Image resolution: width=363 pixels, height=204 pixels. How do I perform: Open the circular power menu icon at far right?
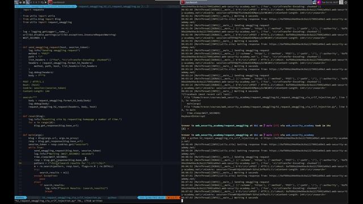point(346,2)
